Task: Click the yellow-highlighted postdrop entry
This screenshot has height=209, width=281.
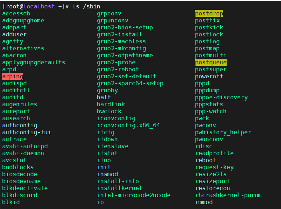Action: click(x=209, y=13)
